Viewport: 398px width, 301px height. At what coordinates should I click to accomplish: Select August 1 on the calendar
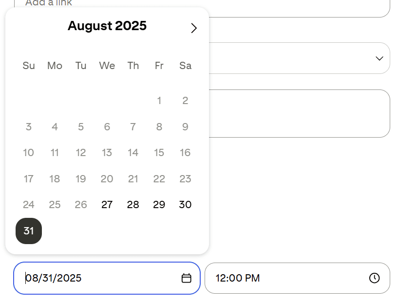(159, 101)
